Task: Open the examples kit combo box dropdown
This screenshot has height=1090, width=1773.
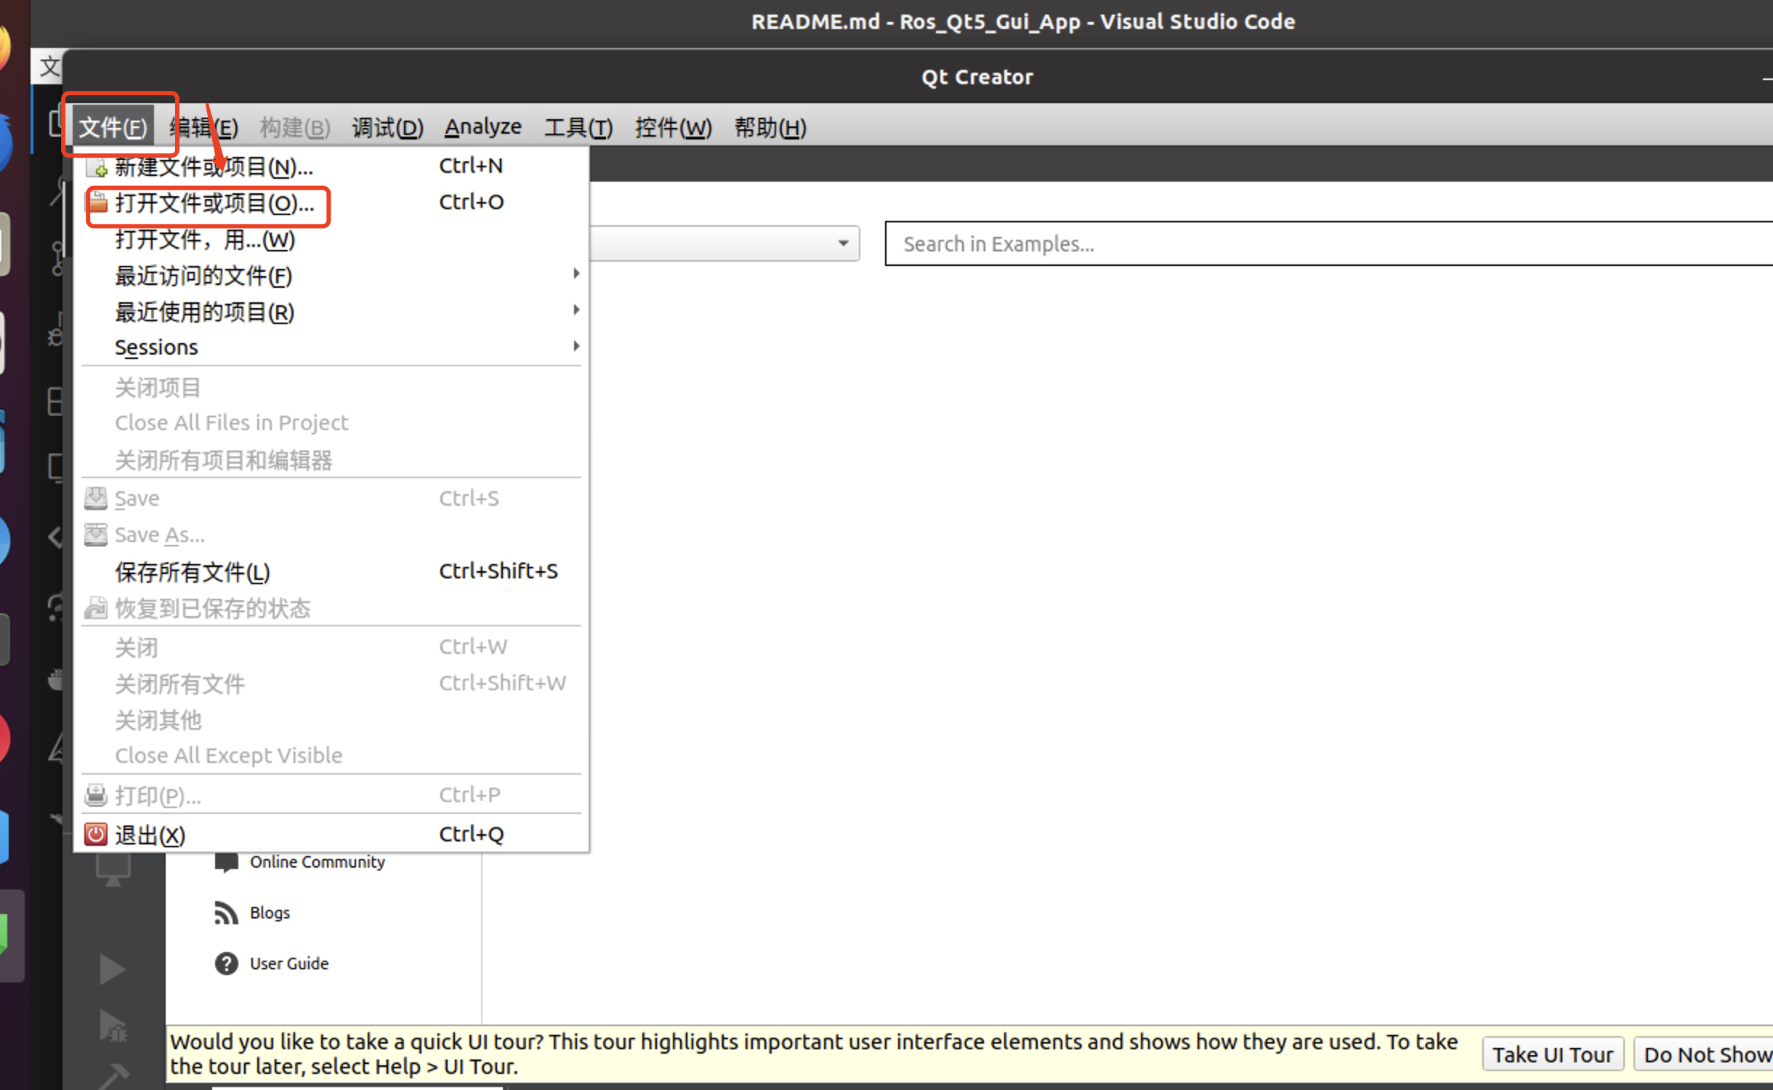Action: point(842,243)
